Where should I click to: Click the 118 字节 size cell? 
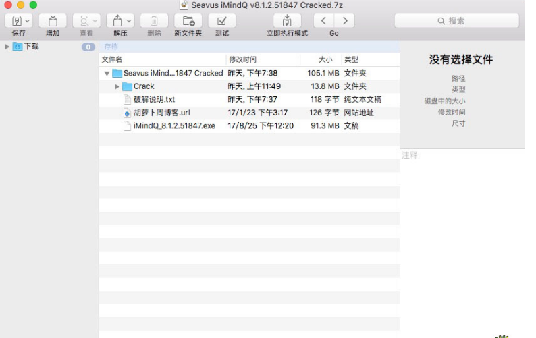click(325, 99)
